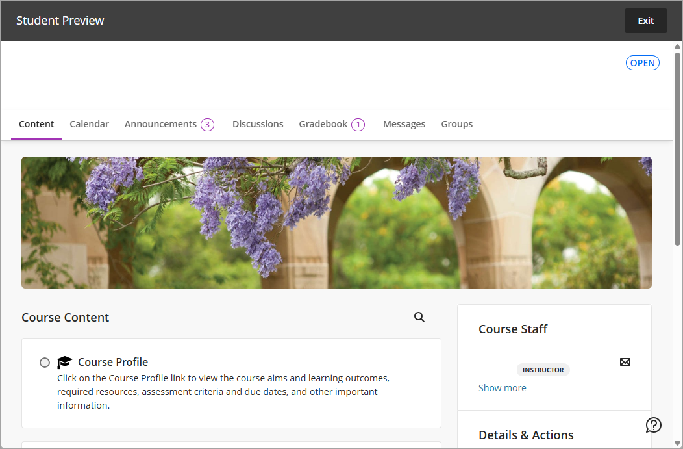
Task: Click the Course Content heading
Action: 66,317
